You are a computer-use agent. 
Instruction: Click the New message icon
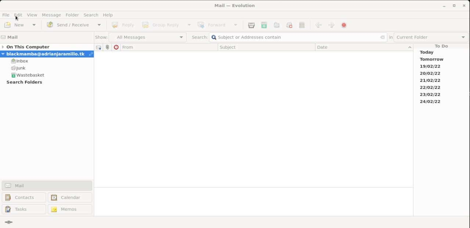click(x=7, y=25)
